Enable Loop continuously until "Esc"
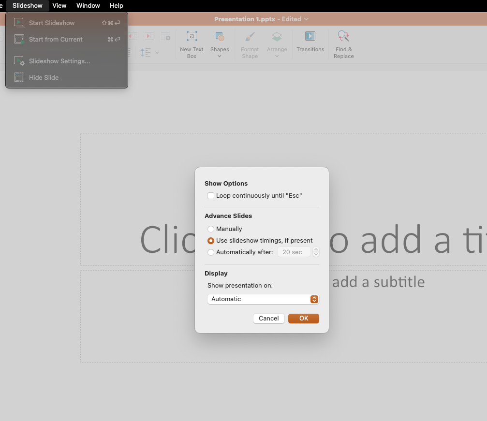The width and height of the screenshot is (487, 421). (211, 196)
